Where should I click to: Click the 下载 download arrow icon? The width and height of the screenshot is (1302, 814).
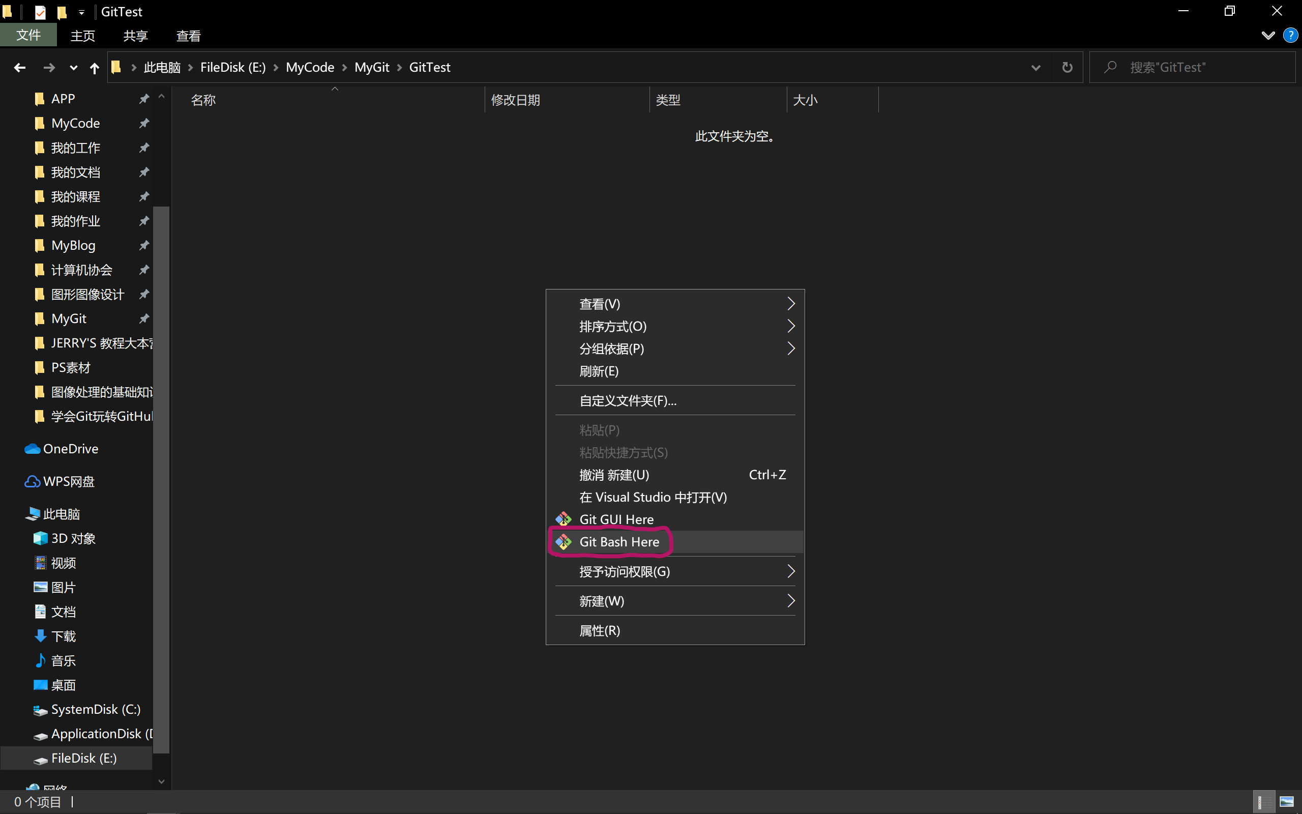[40, 636]
